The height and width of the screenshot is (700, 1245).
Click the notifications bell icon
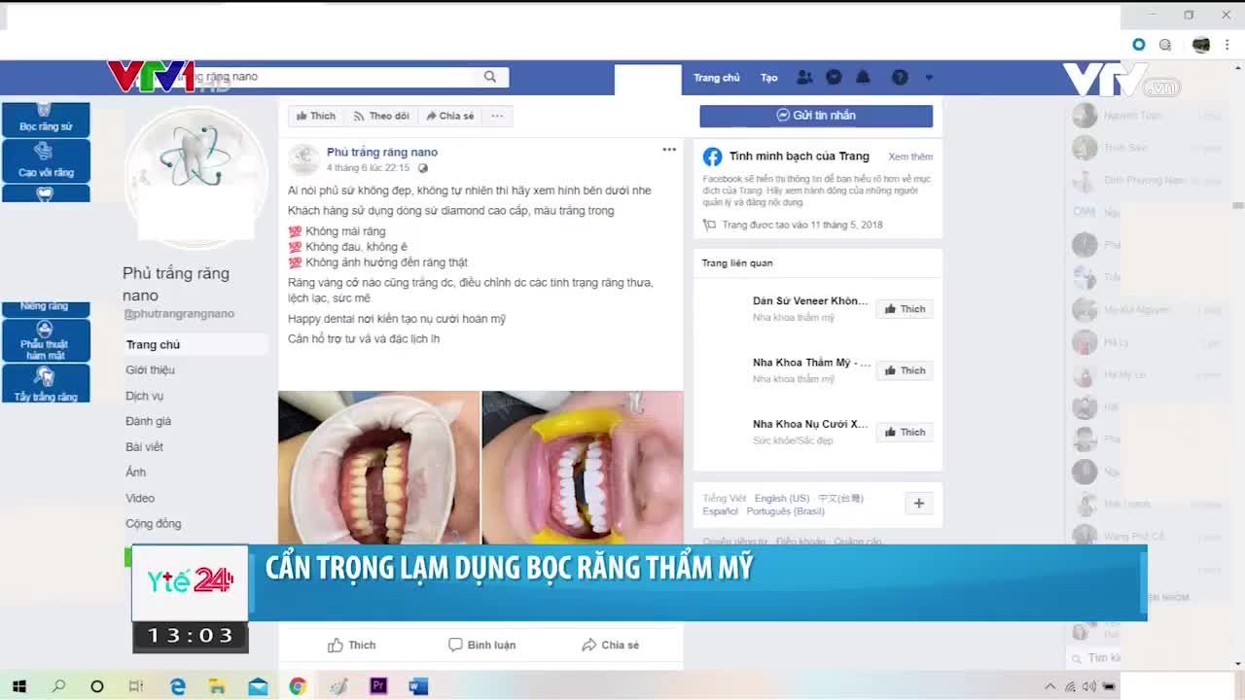[x=864, y=77]
